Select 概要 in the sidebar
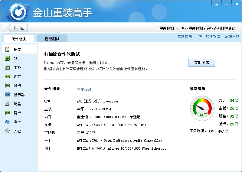The width and height of the screenshot is (242, 172). (19, 49)
